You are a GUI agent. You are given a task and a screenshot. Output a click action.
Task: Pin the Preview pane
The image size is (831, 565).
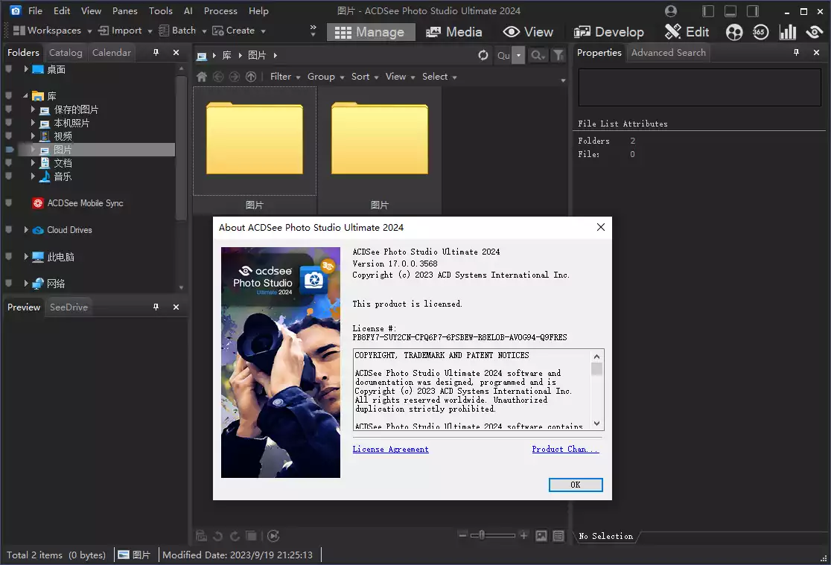pyautogui.click(x=156, y=307)
